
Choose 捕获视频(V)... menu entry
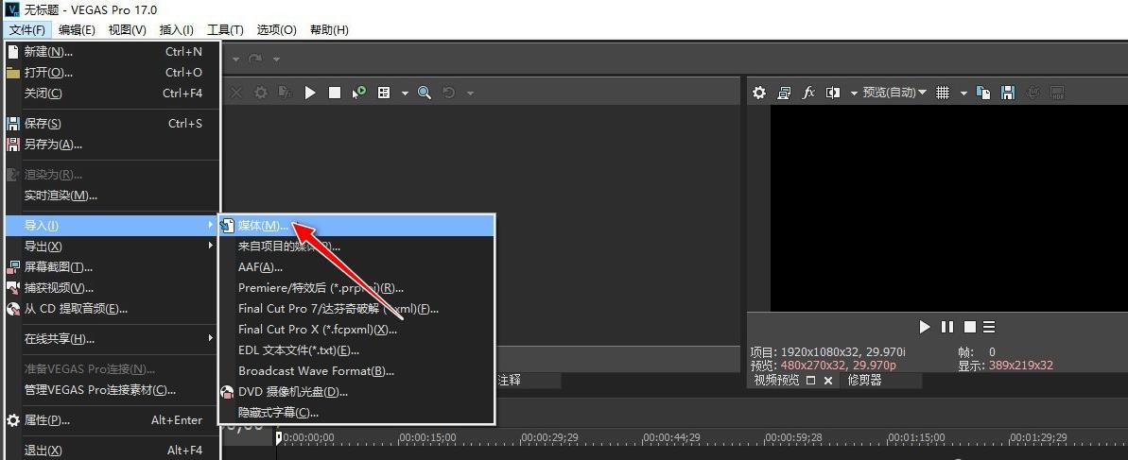[x=112, y=288]
